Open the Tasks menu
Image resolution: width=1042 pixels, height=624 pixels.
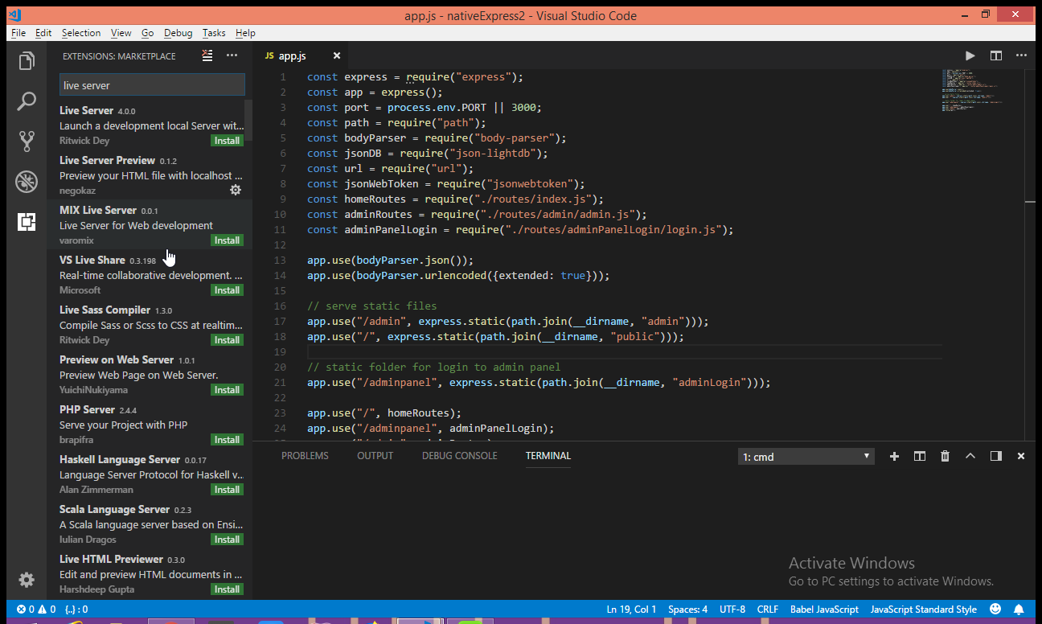pyautogui.click(x=214, y=33)
